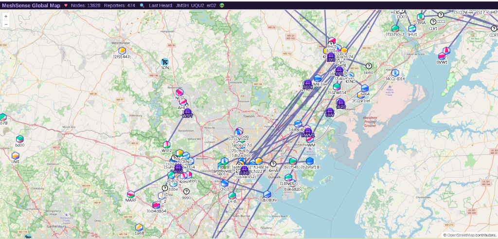Select the NEST node marker
Viewport: 498px width, 239px height.
click(179, 92)
